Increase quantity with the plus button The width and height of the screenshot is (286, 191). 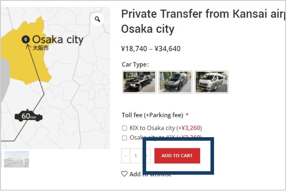(x=146, y=156)
